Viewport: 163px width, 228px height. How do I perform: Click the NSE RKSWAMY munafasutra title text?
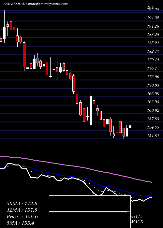[x=35, y=4]
